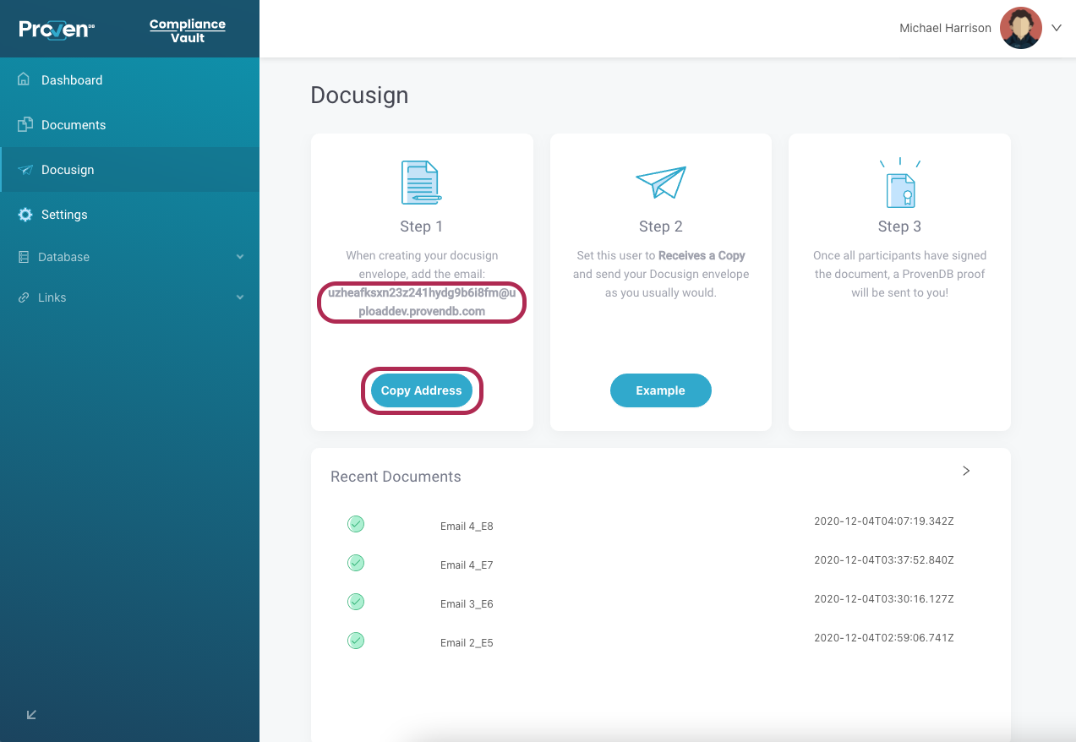Select the Docusign menu item
This screenshot has height=742, width=1076.
pyautogui.click(x=129, y=170)
